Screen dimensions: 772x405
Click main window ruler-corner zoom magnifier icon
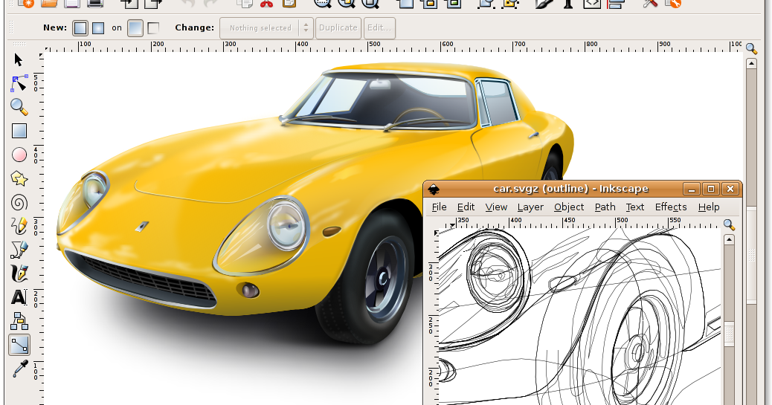pos(751,48)
